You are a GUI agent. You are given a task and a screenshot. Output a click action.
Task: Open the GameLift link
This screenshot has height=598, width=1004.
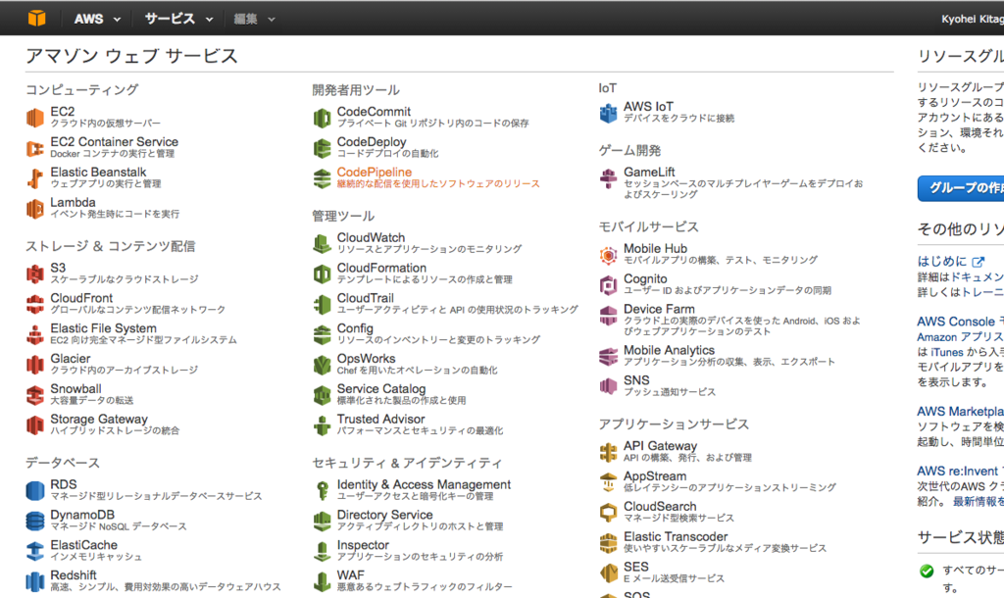point(649,173)
